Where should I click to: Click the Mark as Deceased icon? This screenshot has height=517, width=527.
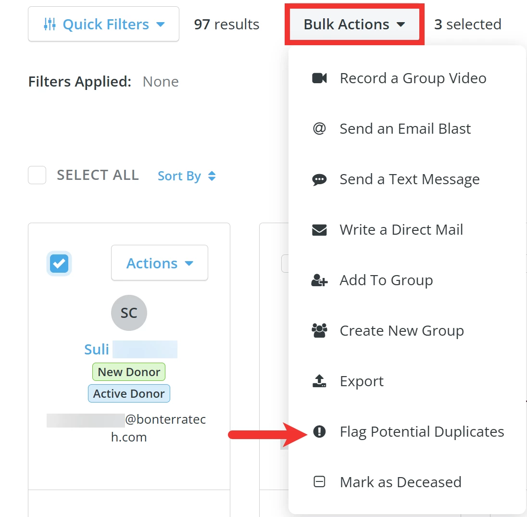pyautogui.click(x=319, y=482)
